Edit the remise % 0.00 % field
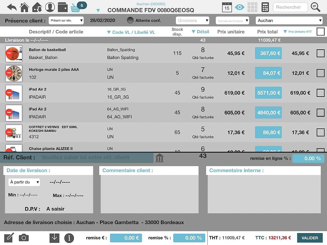The width and height of the screenshot is (327, 245). click(x=189, y=238)
